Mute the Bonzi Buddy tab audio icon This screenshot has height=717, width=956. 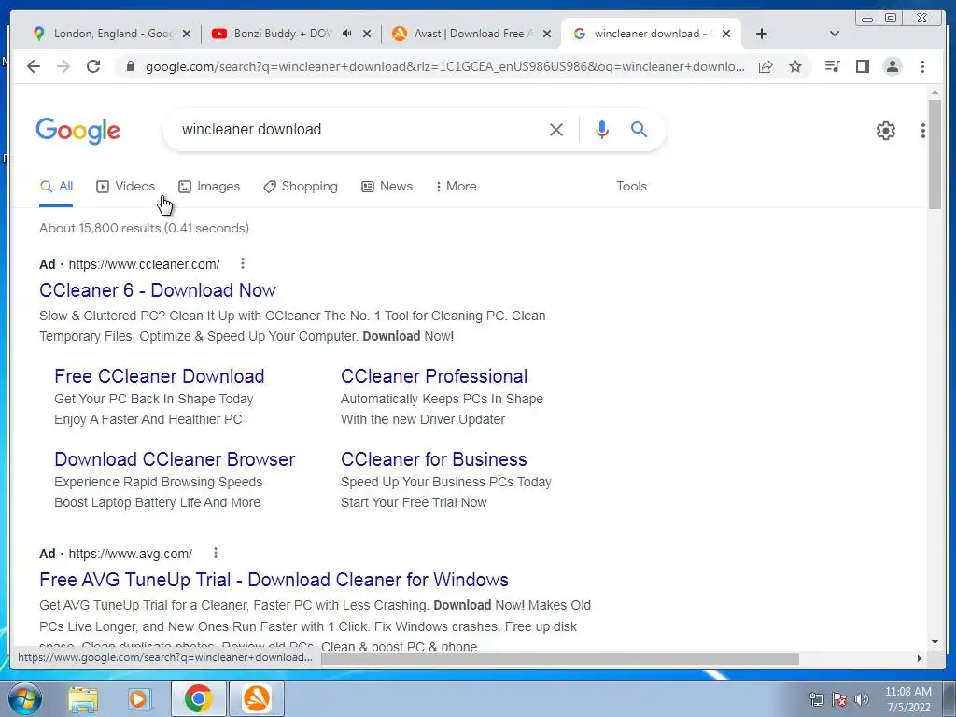pos(347,34)
